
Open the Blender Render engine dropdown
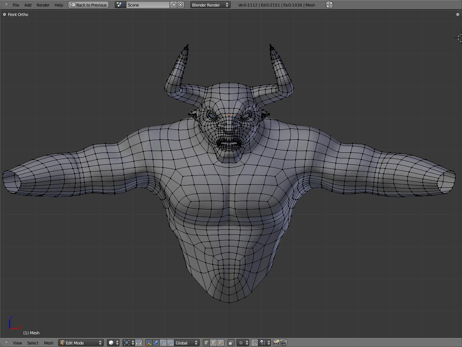pos(210,5)
